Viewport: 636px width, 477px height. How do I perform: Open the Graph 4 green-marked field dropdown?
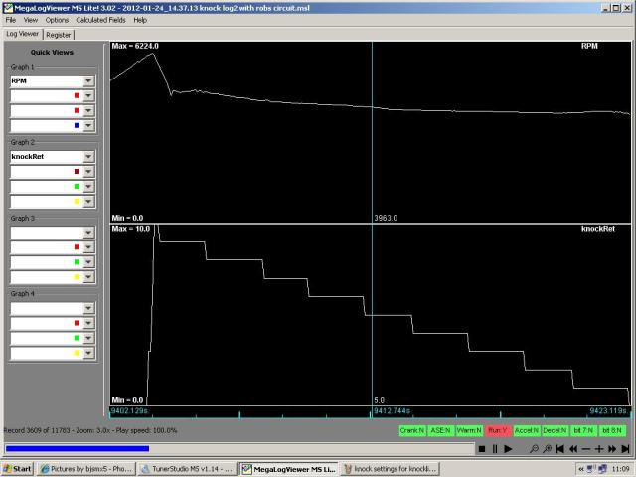88,338
